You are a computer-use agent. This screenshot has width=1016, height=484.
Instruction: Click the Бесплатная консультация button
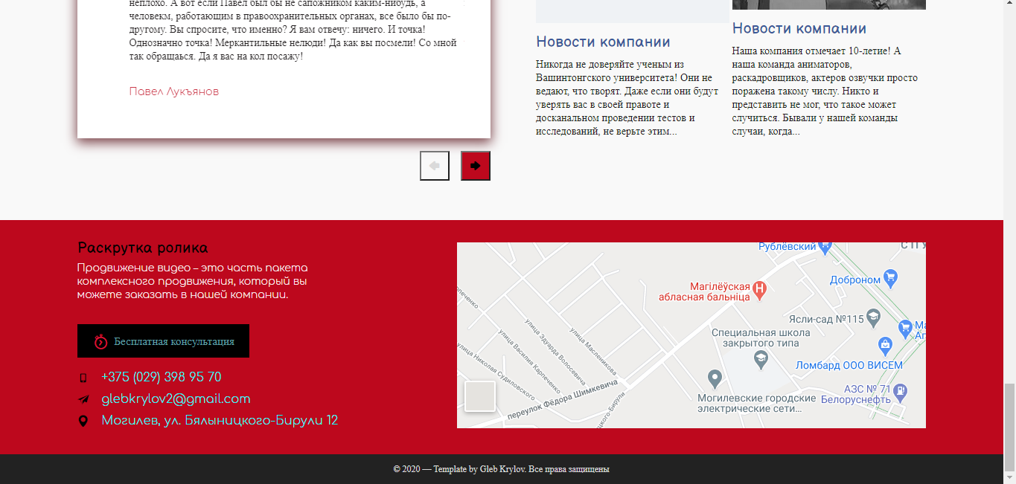[163, 341]
